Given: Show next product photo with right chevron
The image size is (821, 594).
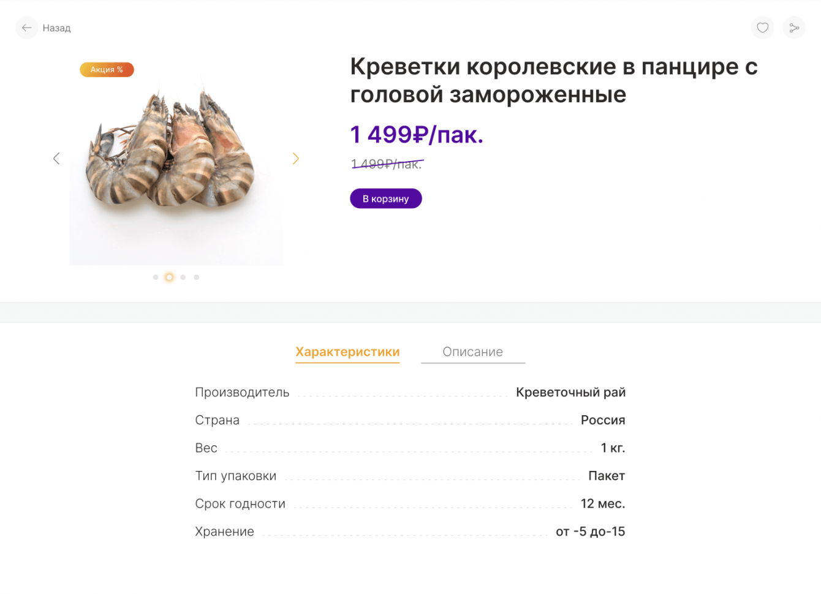Looking at the screenshot, I should click(x=295, y=159).
